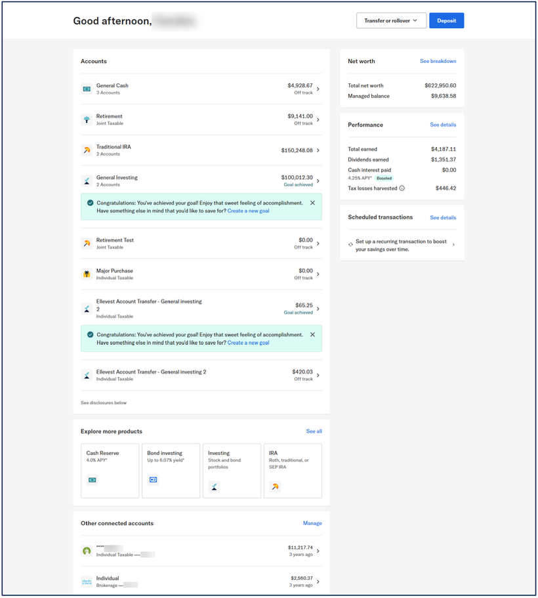This screenshot has height=598, width=538.
Task: Open the $65.25 Ellevest account chevron
Action: pos(318,309)
